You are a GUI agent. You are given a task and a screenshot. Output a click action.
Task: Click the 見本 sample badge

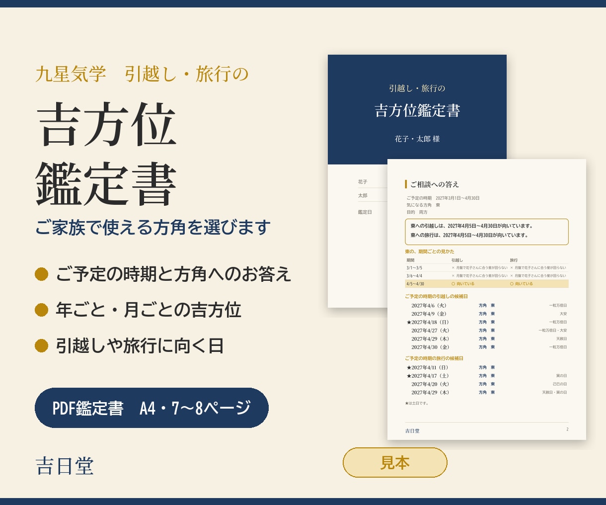395,462
